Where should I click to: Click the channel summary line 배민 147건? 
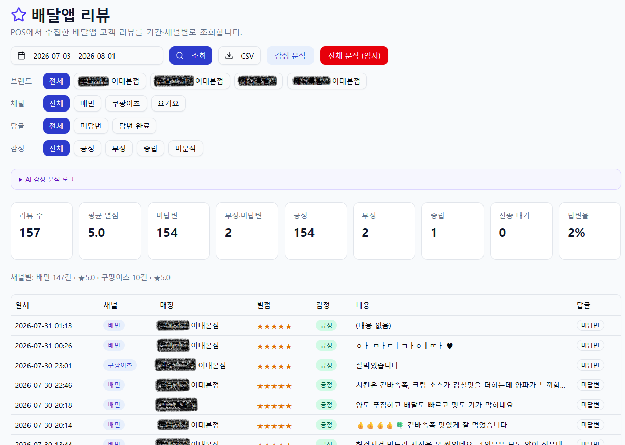[x=91, y=277]
